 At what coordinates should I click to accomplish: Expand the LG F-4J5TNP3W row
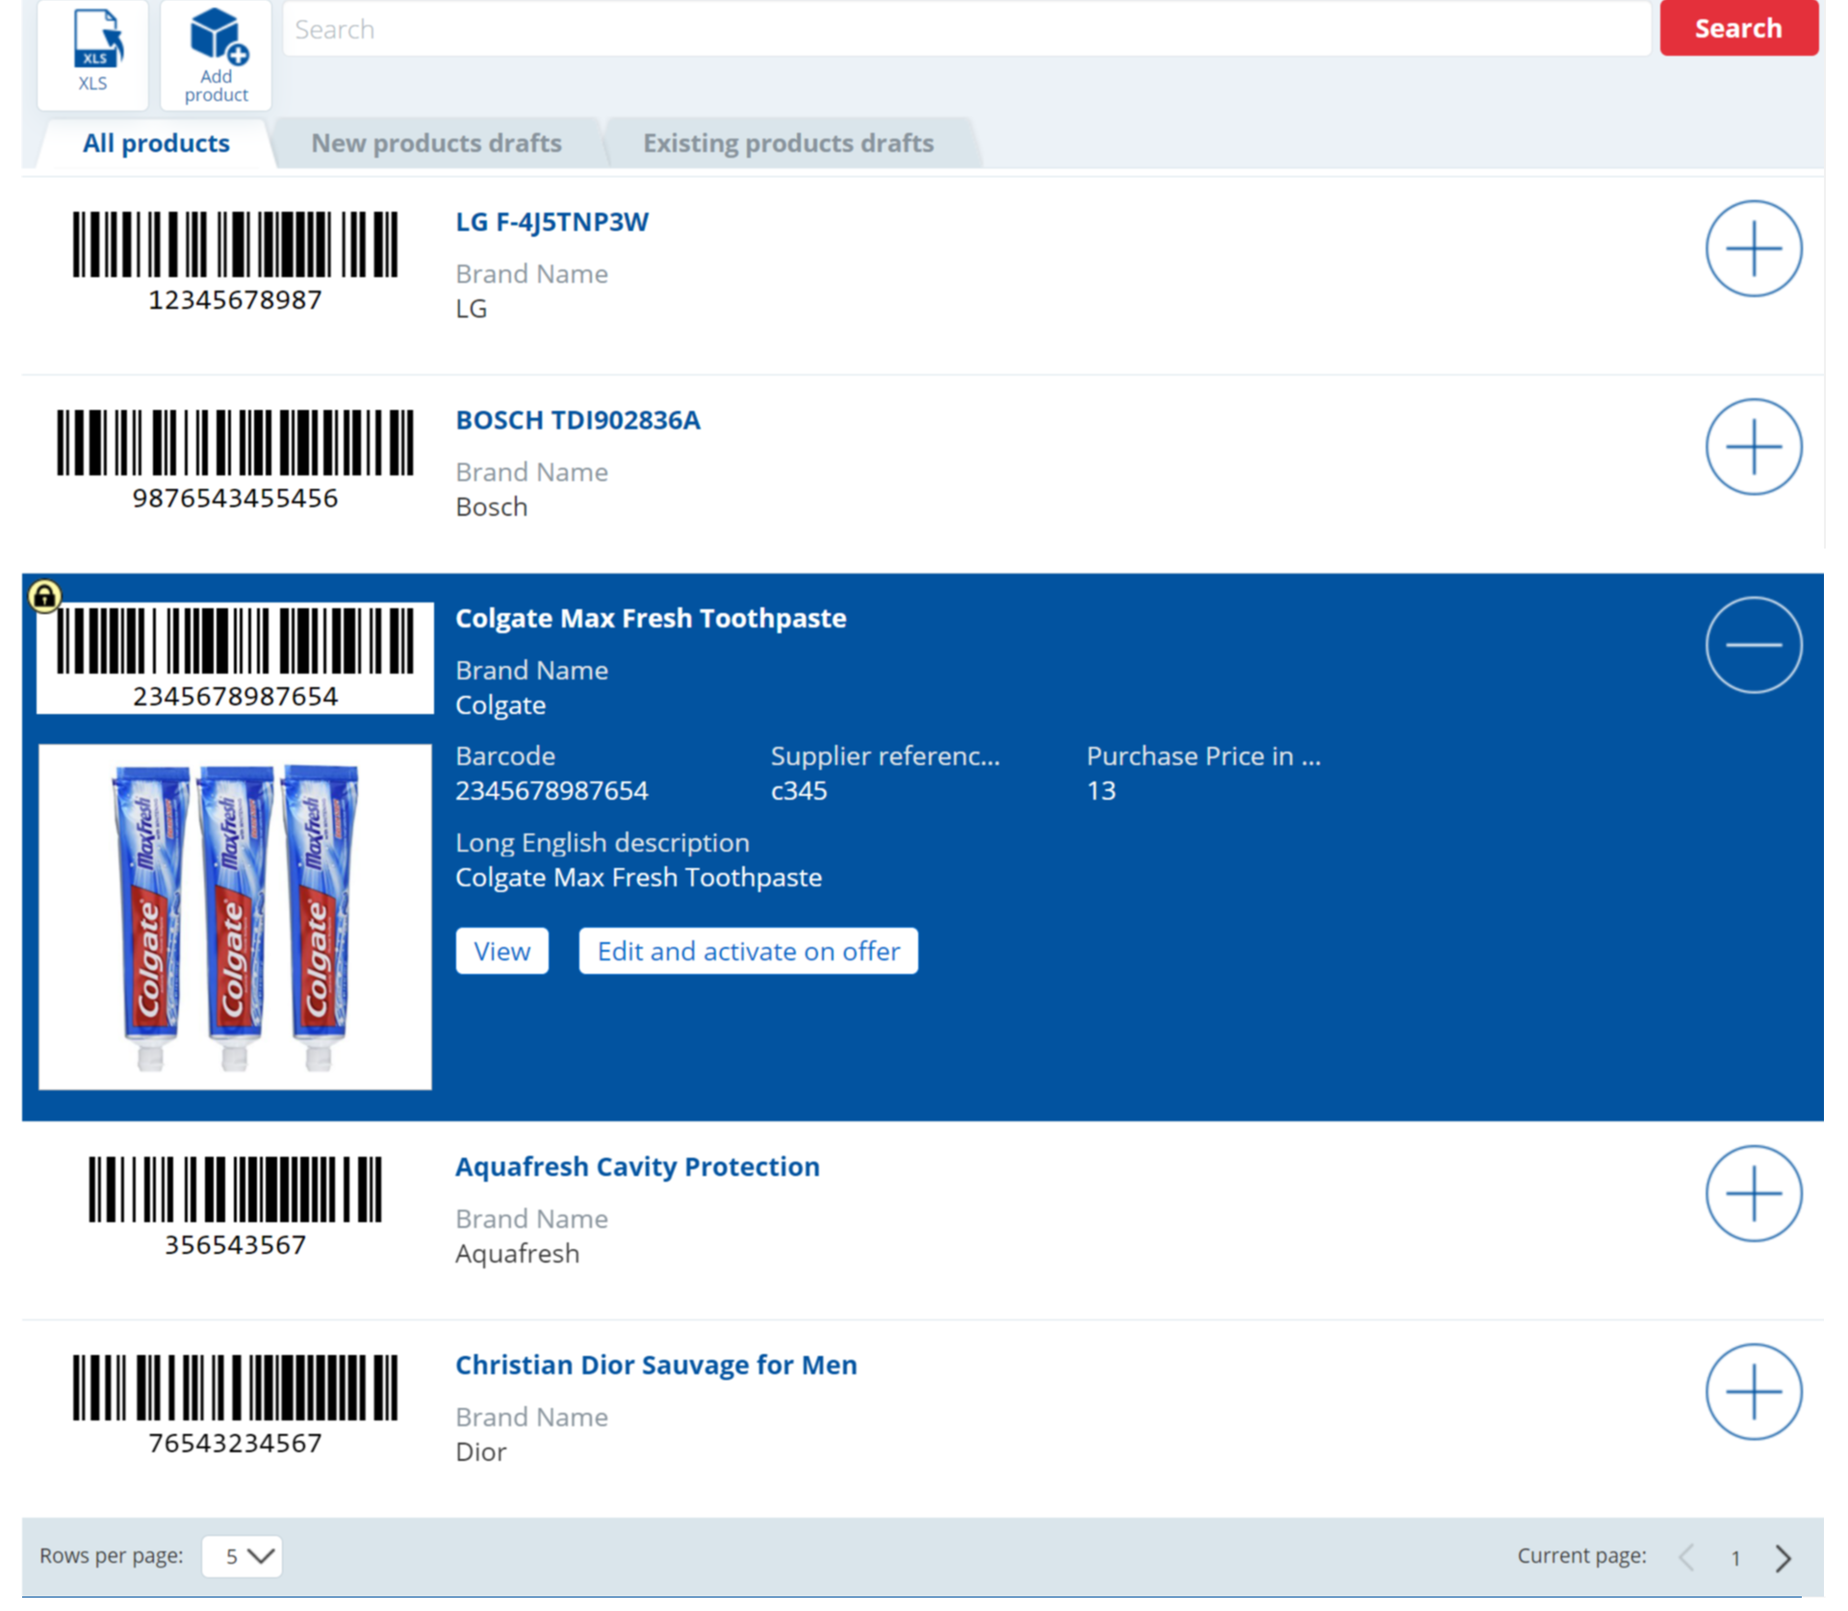click(1754, 248)
